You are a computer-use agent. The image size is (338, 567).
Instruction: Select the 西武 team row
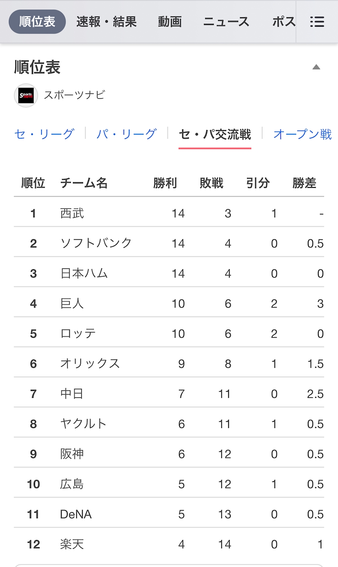(x=169, y=213)
